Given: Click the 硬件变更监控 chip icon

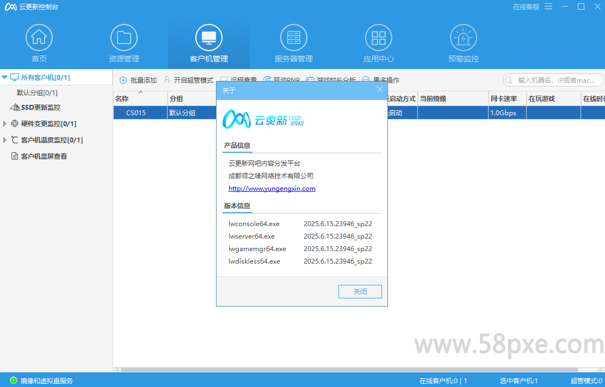Looking at the screenshot, I should (x=15, y=123).
